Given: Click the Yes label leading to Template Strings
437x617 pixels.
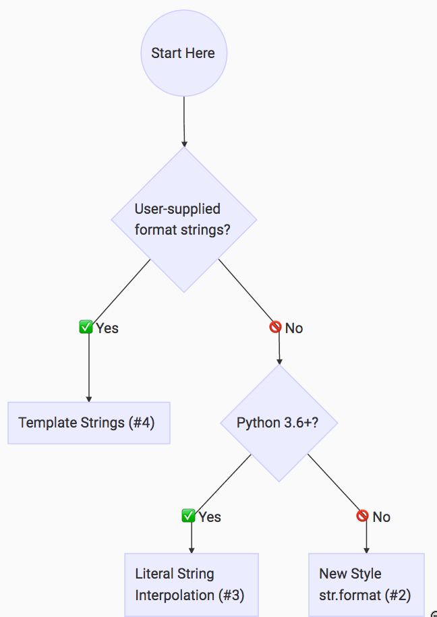Looking at the screenshot, I should click(107, 328).
